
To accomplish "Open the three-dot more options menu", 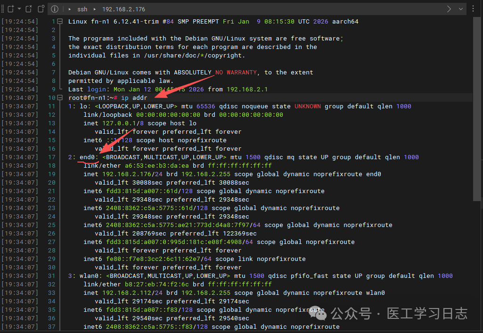I will coord(473,9).
